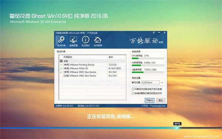Close the 万能驱动助理 window

pyautogui.click(x=164, y=33)
